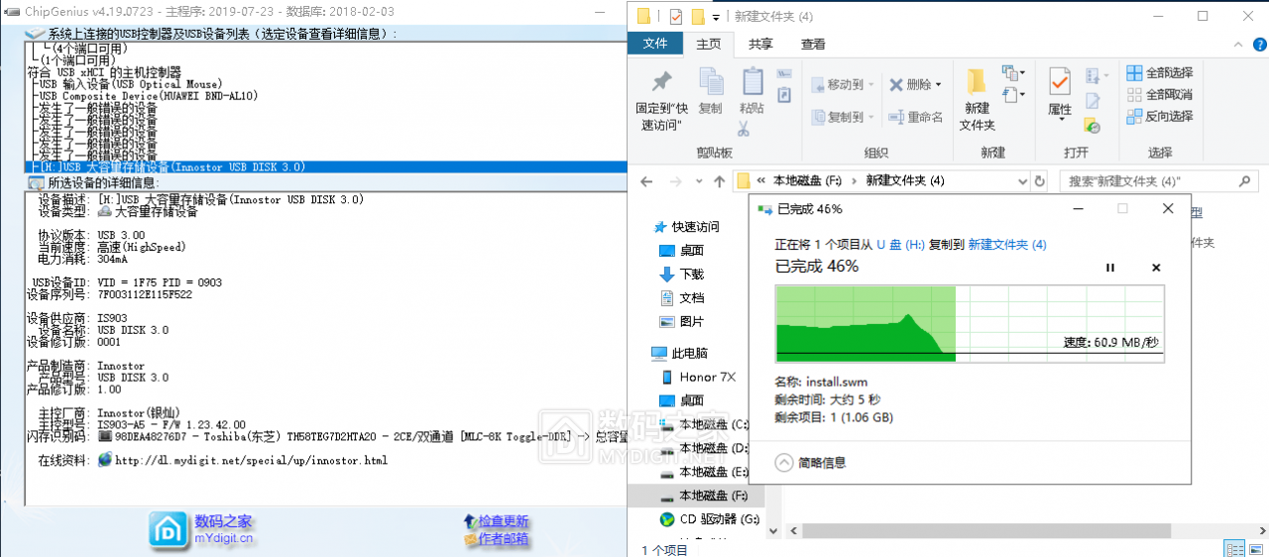Click the 本地磁盘 (F:) breadcrumb in address bar

(x=807, y=181)
